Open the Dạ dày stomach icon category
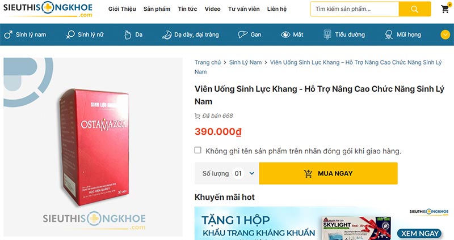 (x=167, y=35)
